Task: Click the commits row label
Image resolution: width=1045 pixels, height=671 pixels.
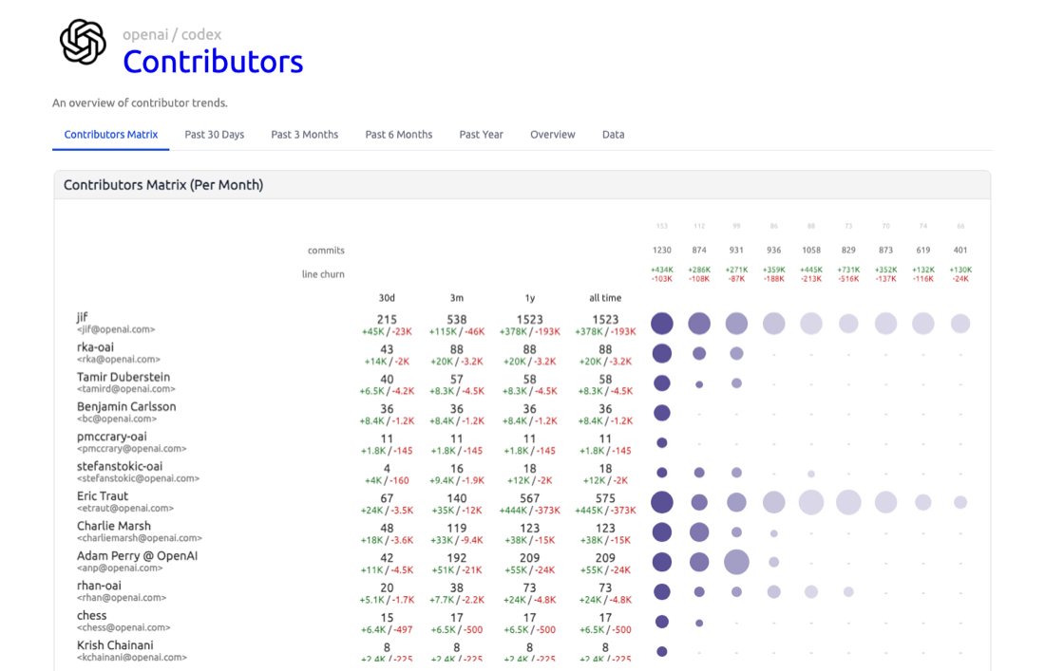Action: coord(326,251)
